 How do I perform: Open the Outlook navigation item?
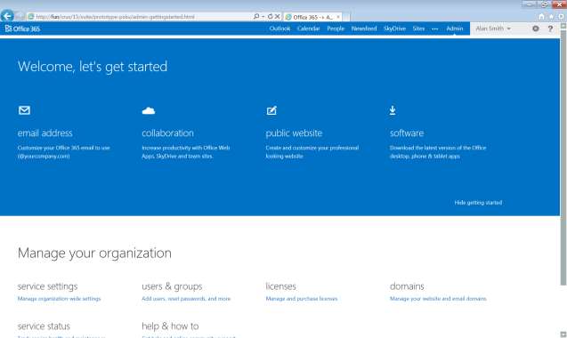pyautogui.click(x=279, y=28)
